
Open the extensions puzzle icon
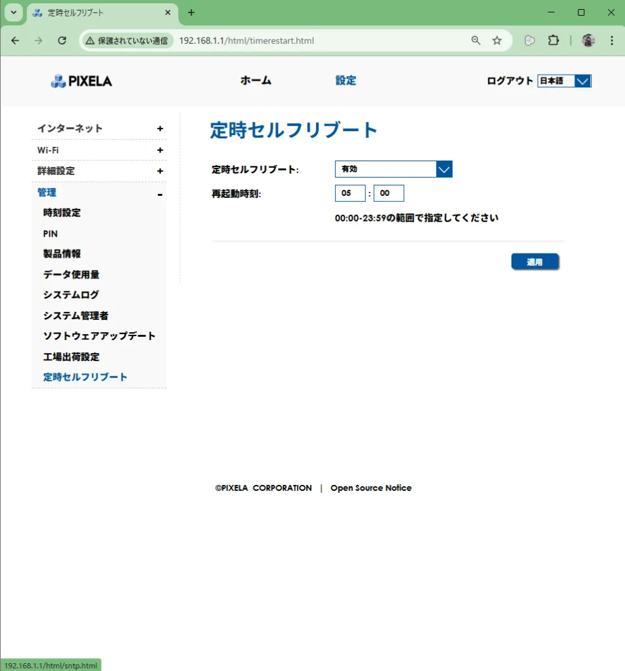554,41
